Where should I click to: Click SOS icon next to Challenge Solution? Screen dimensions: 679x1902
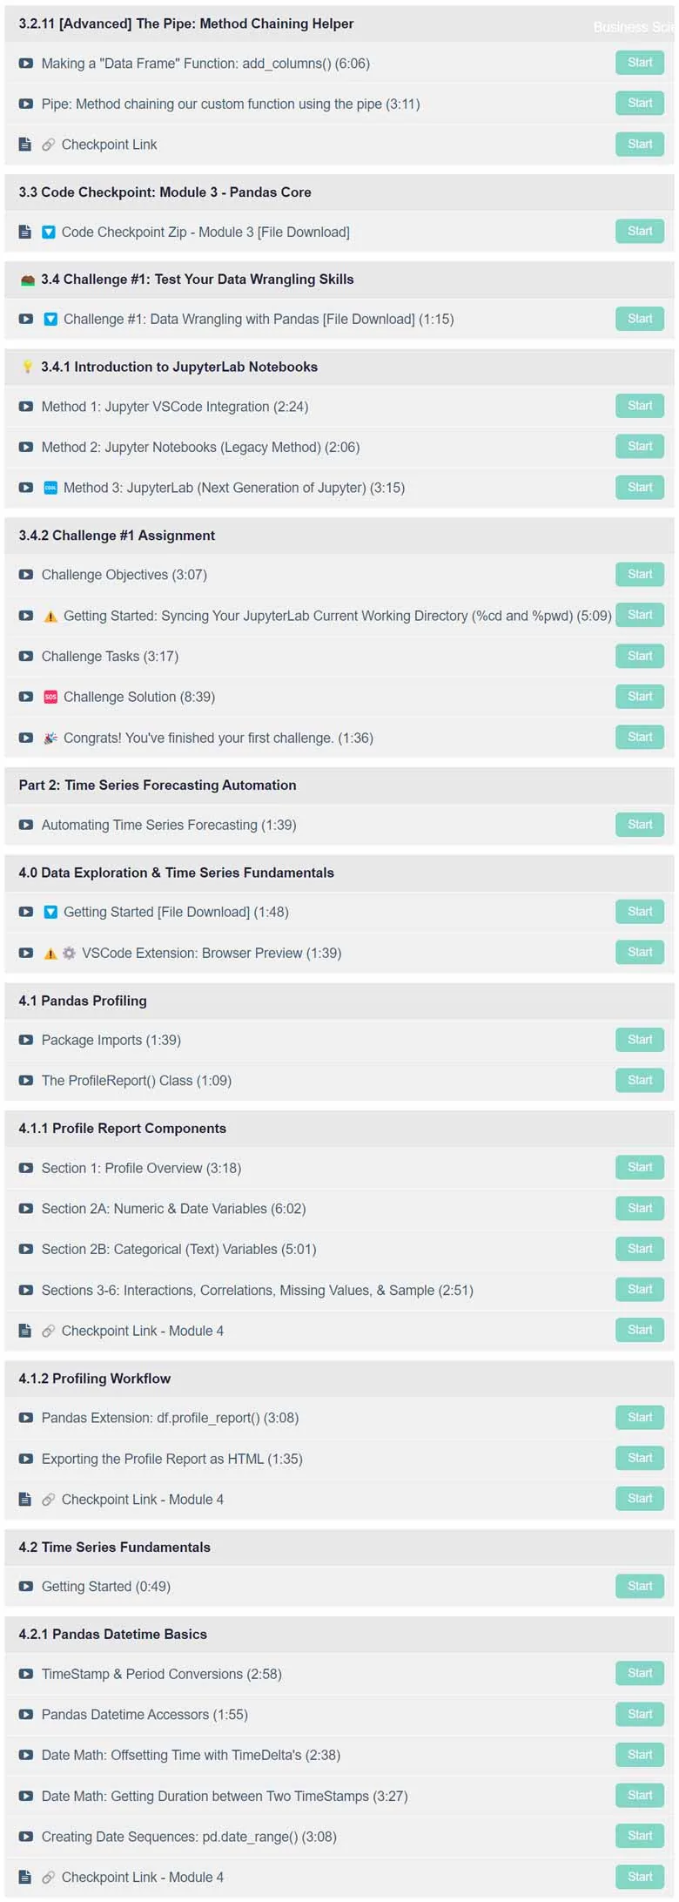[x=50, y=697]
